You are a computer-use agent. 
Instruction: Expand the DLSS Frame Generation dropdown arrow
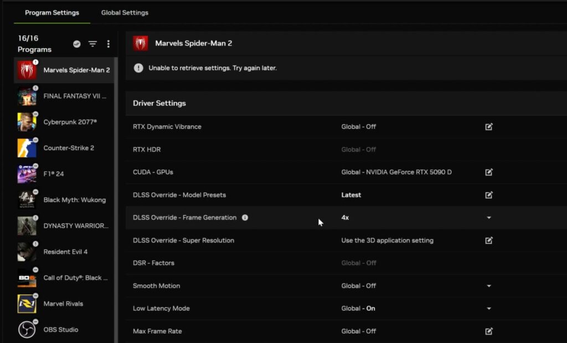click(x=489, y=217)
